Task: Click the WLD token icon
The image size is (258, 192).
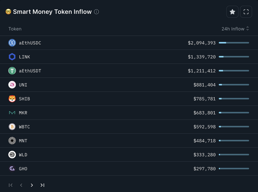Action: (12, 155)
